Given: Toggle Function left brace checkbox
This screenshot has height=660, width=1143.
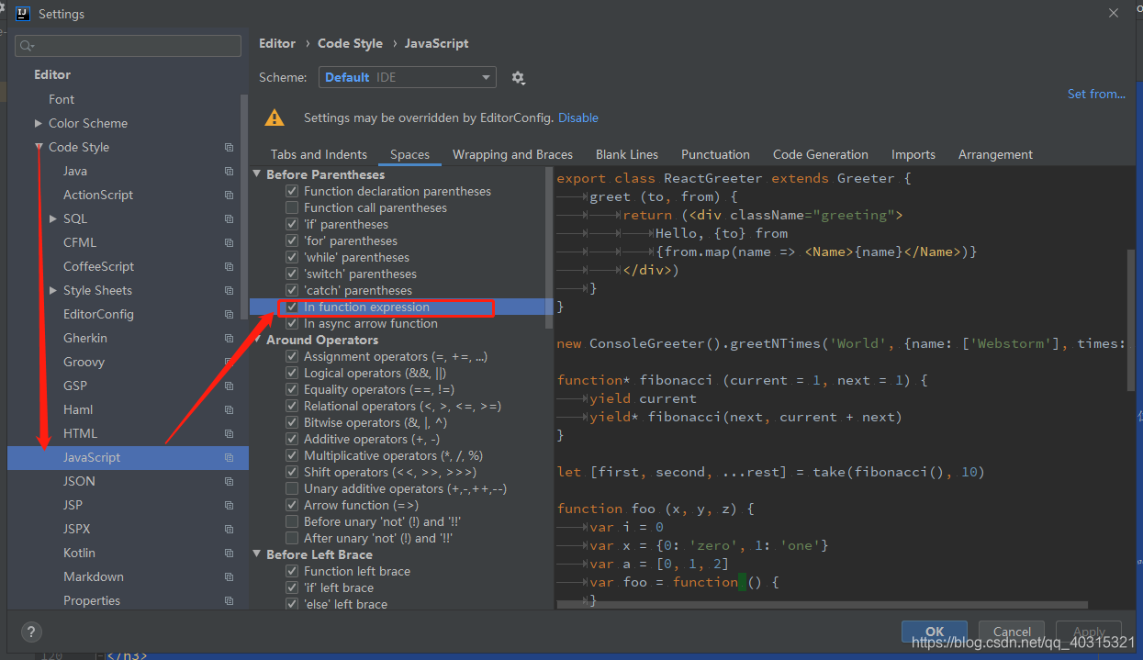Looking at the screenshot, I should click(x=292, y=571).
